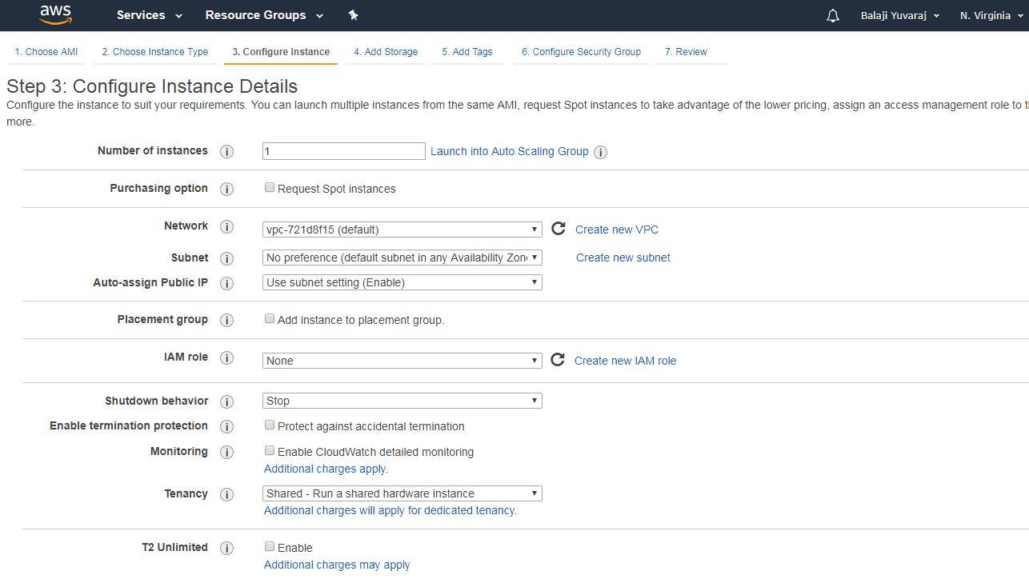Viewport: 1029px width, 579px height.
Task: Click the Create new subnet link
Action: click(x=623, y=258)
